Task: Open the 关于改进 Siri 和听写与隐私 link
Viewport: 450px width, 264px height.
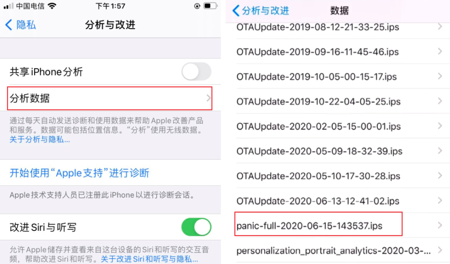Action: 149,259
